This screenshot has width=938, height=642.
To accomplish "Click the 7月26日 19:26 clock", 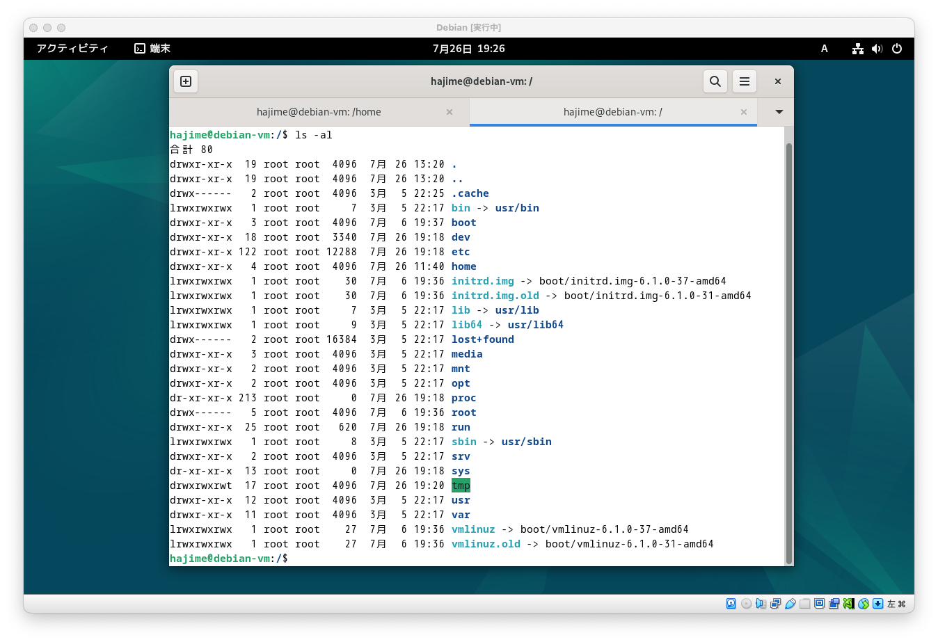I will [x=469, y=49].
